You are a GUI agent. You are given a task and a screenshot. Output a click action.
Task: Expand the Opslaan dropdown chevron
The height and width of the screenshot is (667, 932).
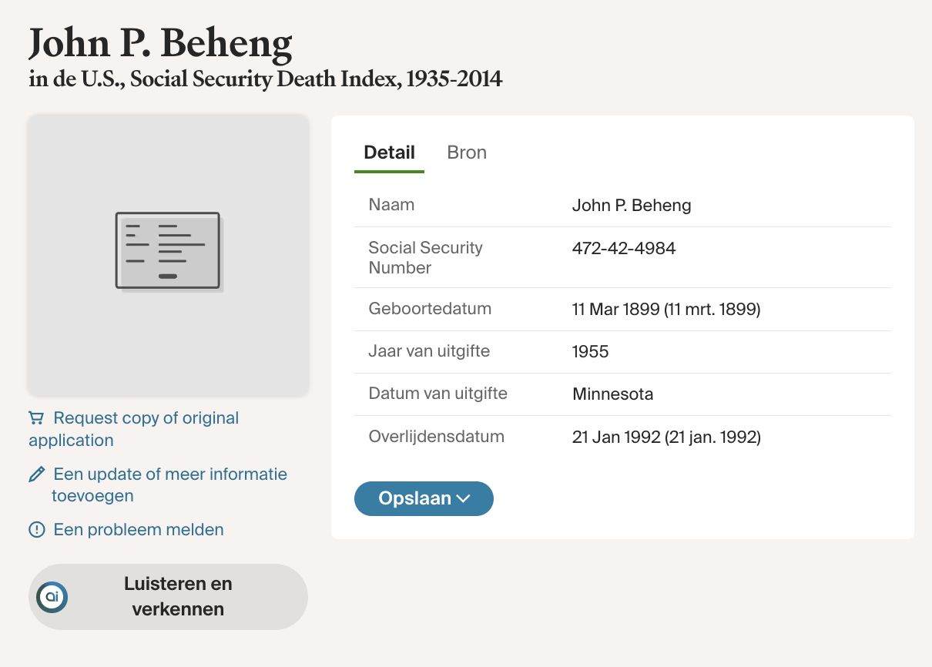pos(464,499)
